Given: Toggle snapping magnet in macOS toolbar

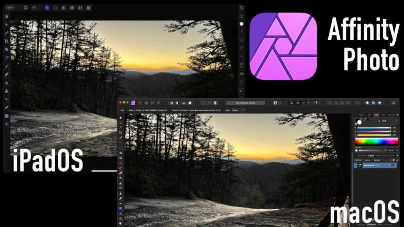Looking at the screenshot, I should [x=304, y=103].
